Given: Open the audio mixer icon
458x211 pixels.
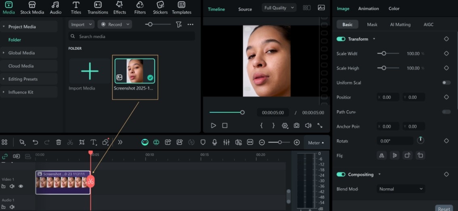Looking at the screenshot, I should [226, 142].
